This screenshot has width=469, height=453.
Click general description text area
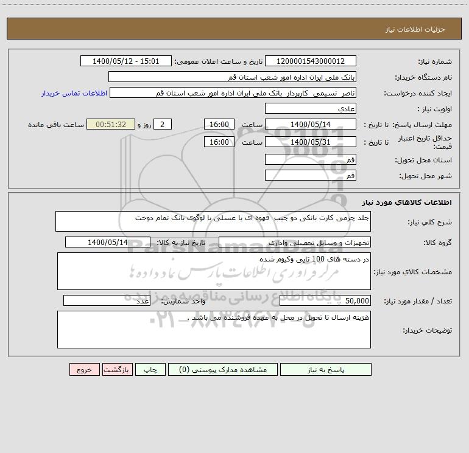point(213,221)
